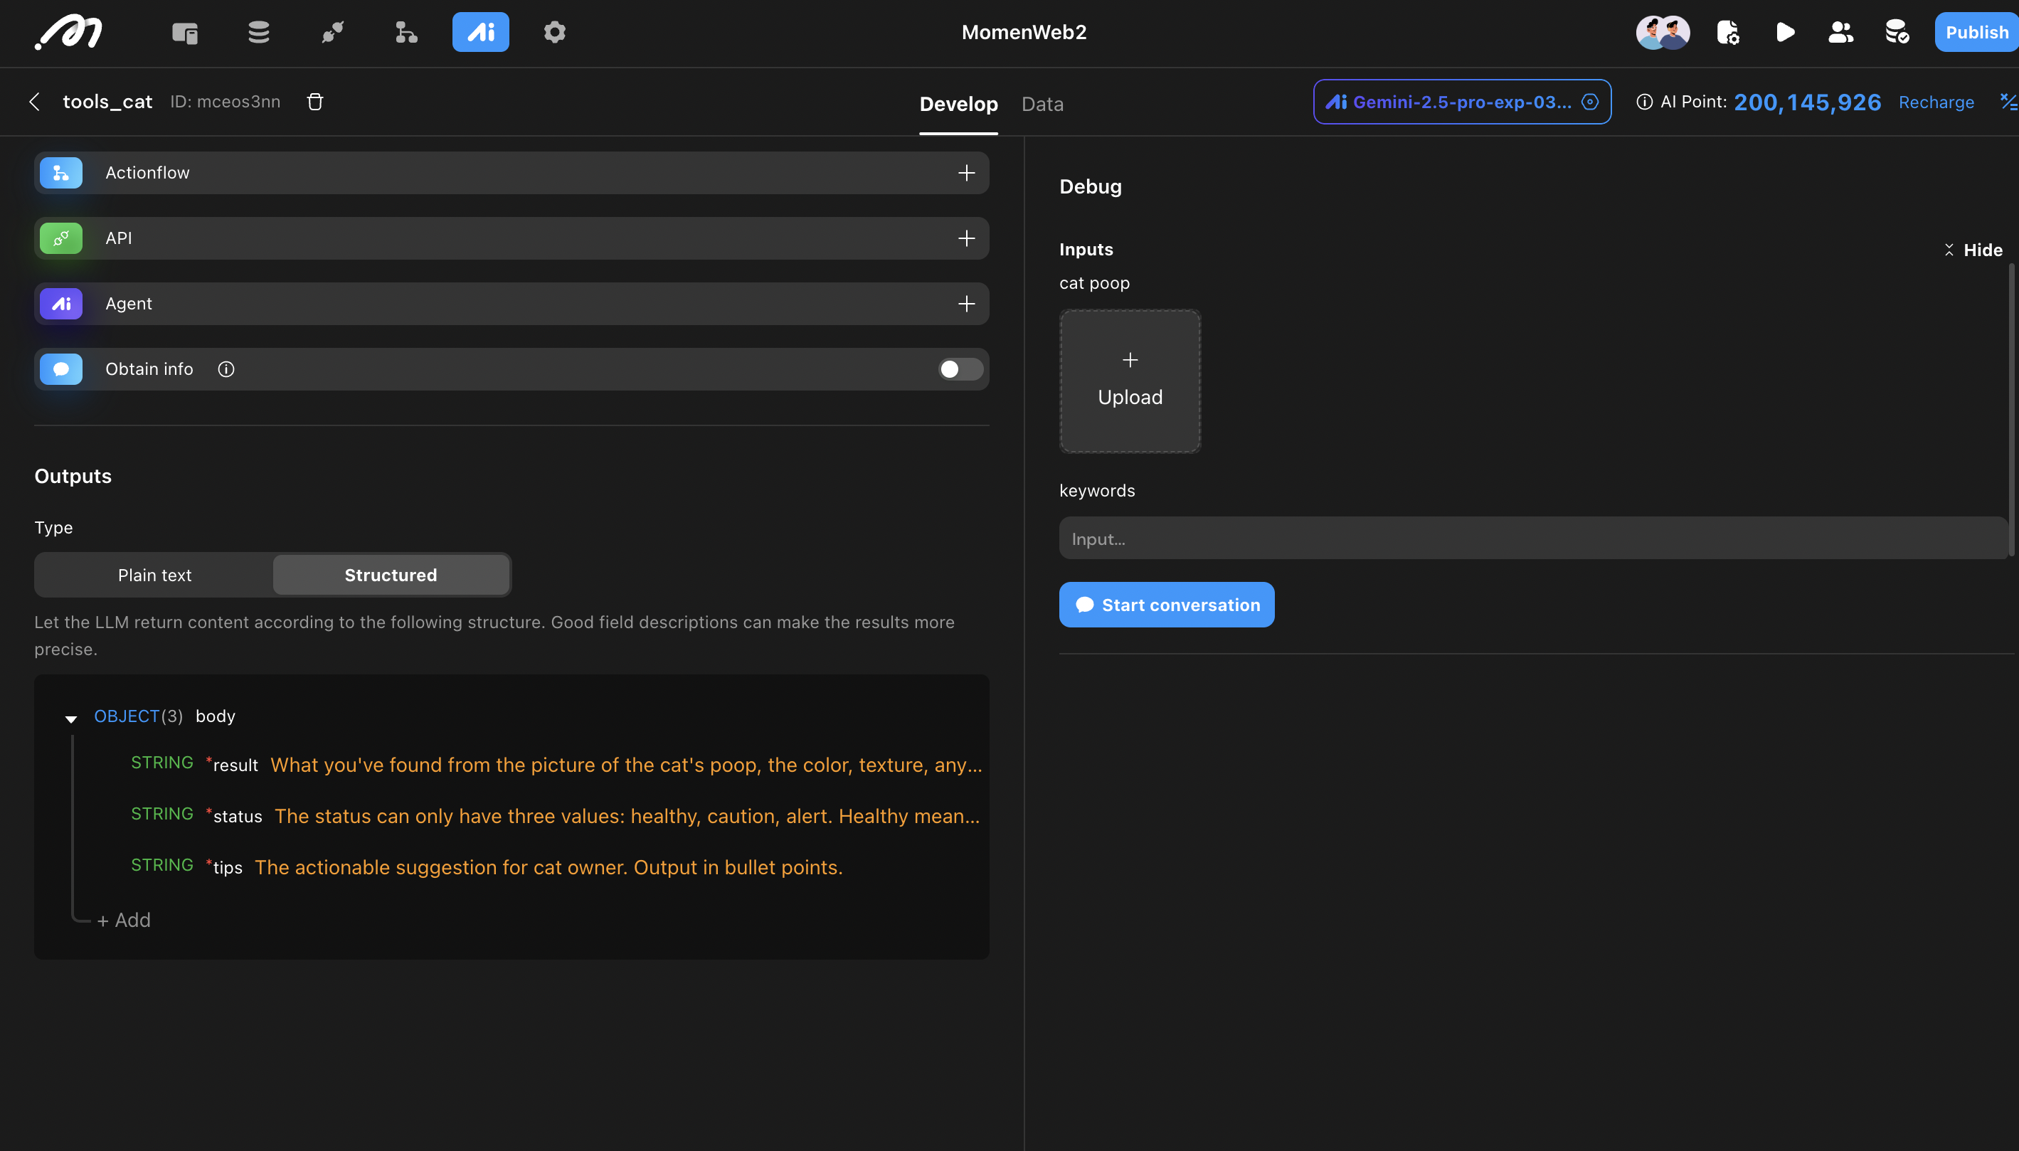This screenshot has width=2019, height=1151.
Task: Enable the Obtain info switch
Action: pyautogui.click(x=960, y=369)
